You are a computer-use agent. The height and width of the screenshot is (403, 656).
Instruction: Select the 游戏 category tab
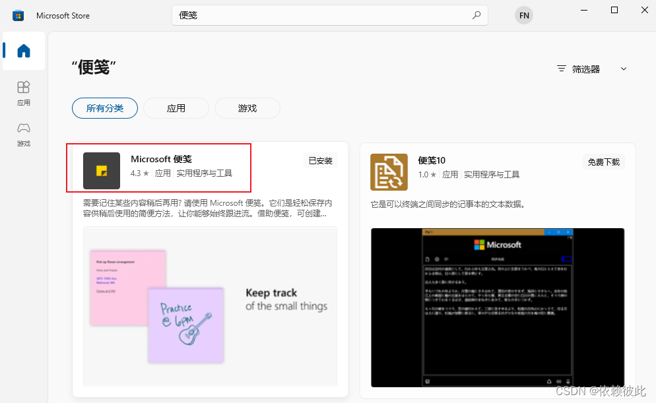click(247, 108)
